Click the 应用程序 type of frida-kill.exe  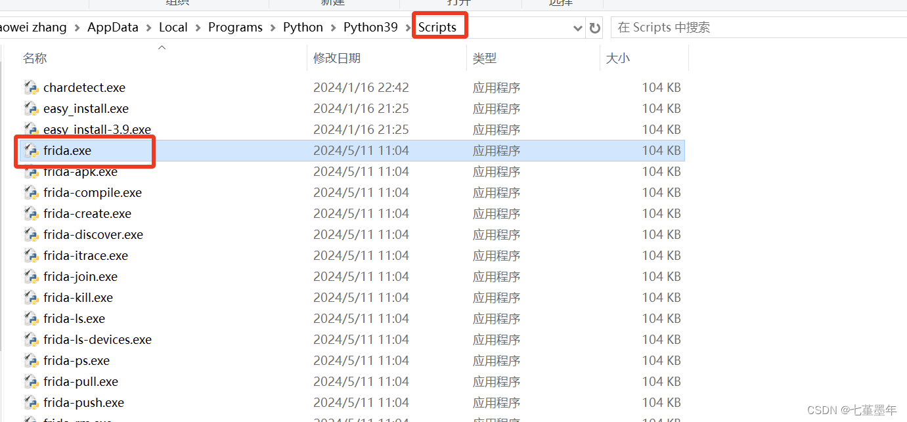coord(497,297)
